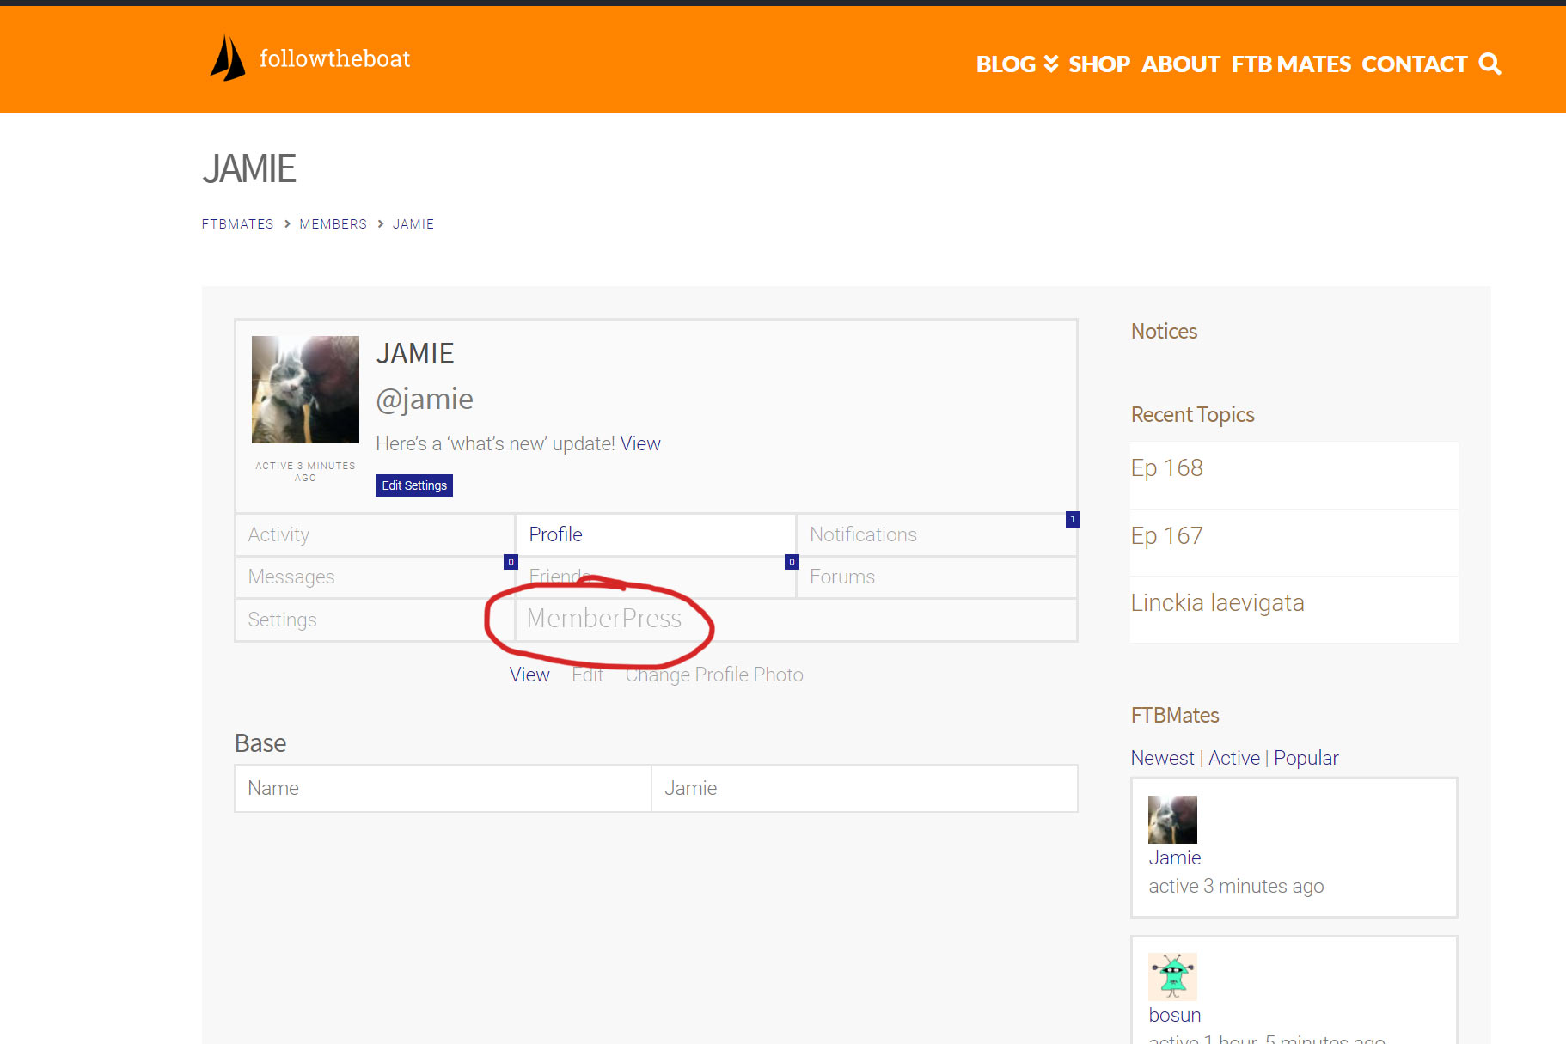Screen dimensions: 1566x1044
Task: Open the Messages tab
Action: [375, 577]
